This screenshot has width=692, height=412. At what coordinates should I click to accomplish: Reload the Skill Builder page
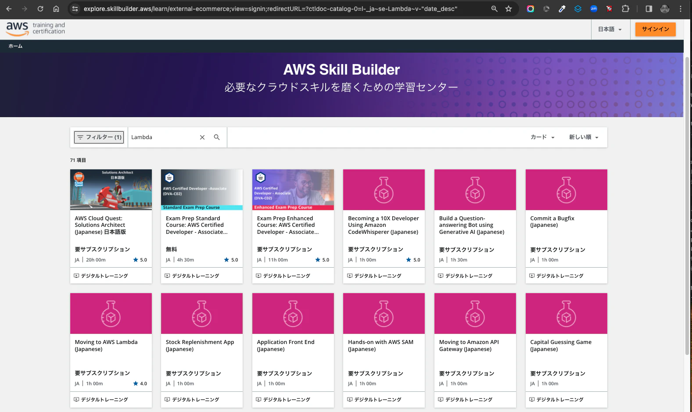(40, 9)
